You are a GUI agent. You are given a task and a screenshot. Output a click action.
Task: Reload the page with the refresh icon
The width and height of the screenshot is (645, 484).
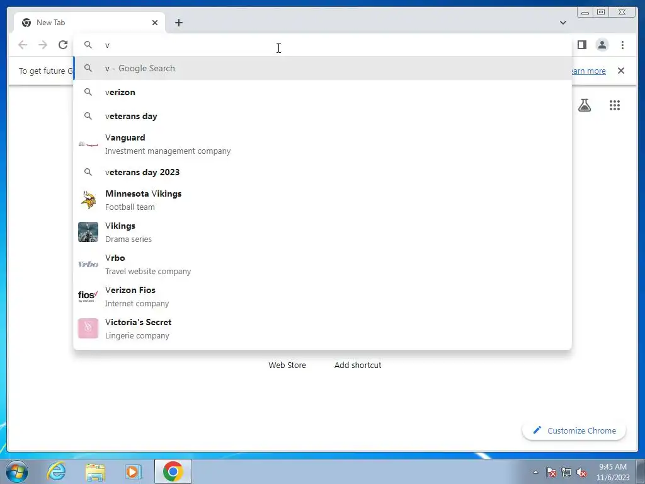(63, 45)
